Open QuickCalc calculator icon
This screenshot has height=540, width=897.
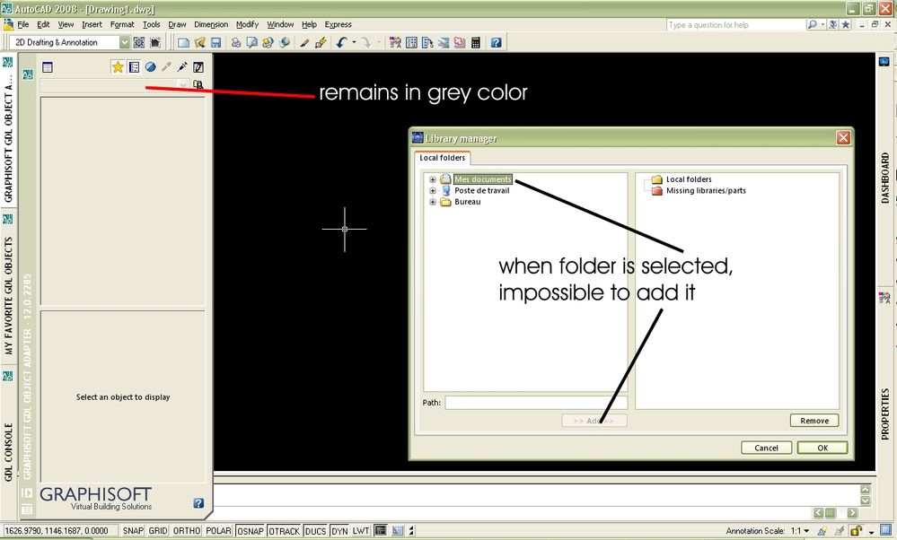coord(475,42)
